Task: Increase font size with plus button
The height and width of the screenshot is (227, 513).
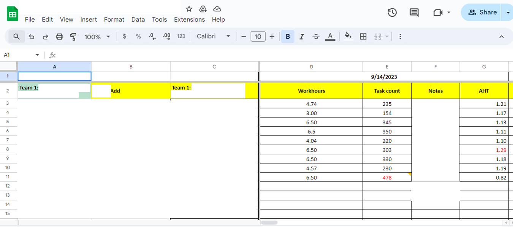Action: (x=272, y=36)
